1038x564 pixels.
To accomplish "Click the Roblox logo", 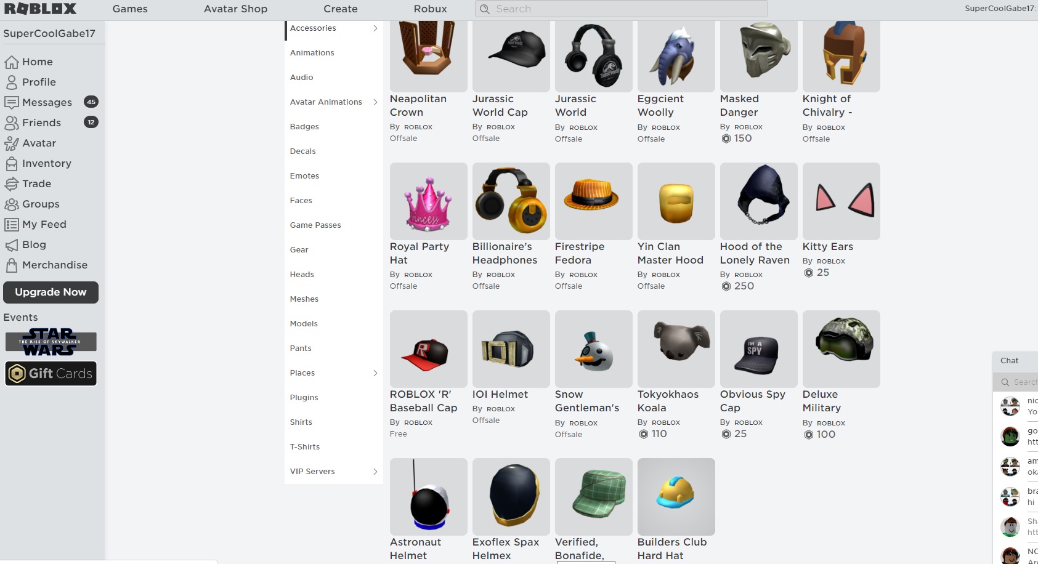I will coord(41,9).
